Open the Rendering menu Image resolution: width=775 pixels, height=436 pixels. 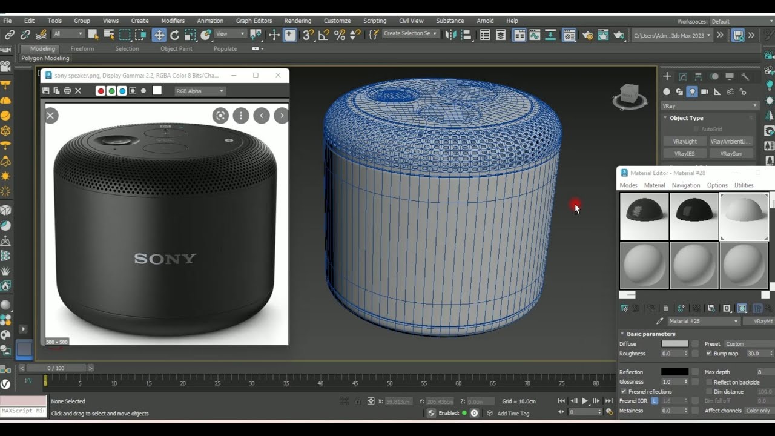pos(297,21)
